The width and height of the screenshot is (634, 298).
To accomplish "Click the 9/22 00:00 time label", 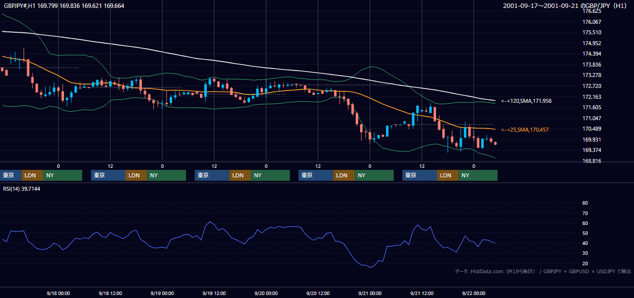I will [473, 293].
